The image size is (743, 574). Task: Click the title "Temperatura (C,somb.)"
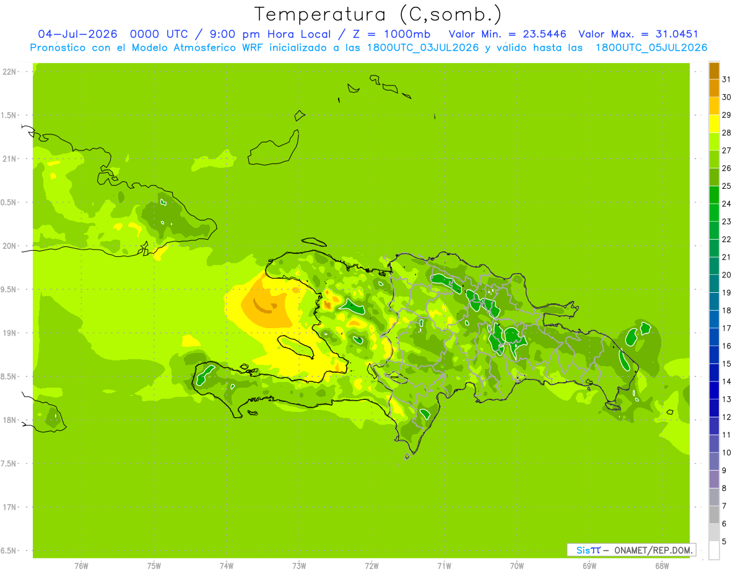(x=379, y=14)
